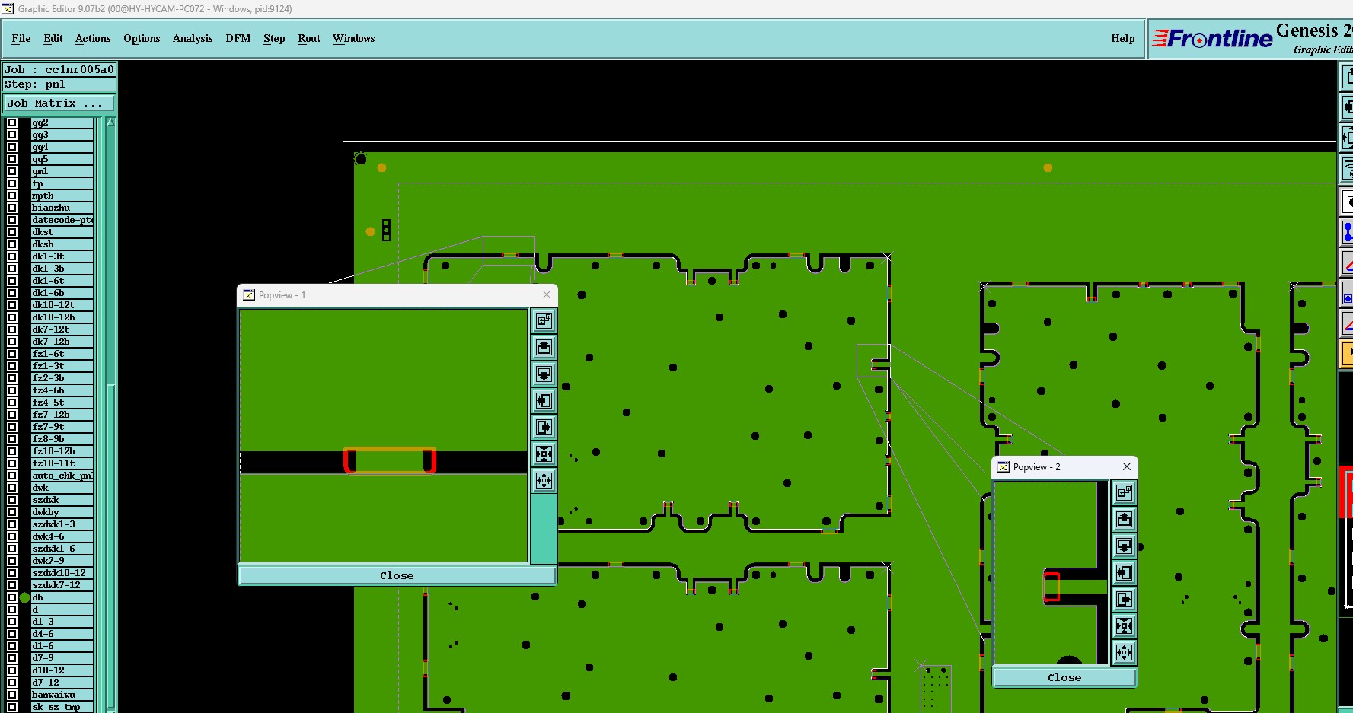1353x713 pixels.
Task: Toggle the npth layer checkbox
Action: pos(12,196)
